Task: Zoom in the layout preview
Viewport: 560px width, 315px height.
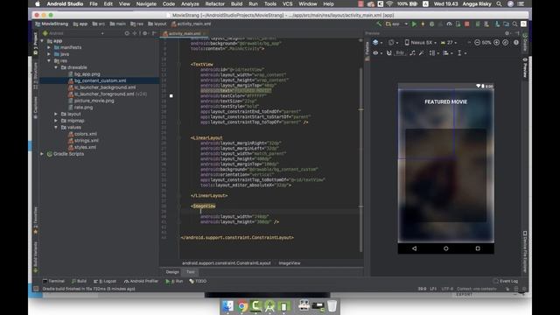Action: tap(496, 43)
